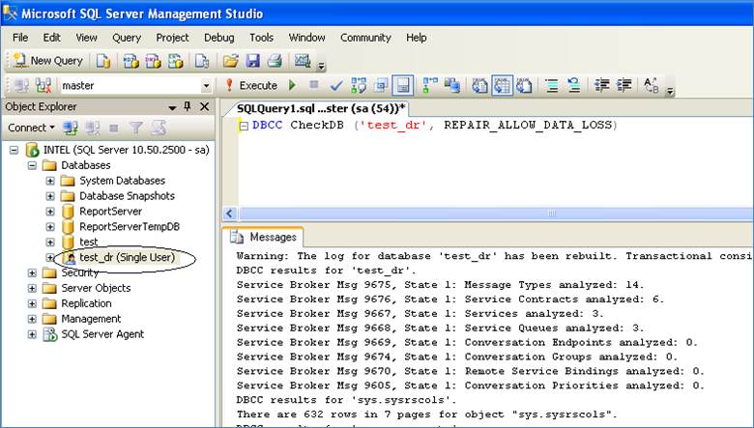Screen dimensions: 754x428
Task: Toggle Include Client Statistics
Action: (x=452, y=86)
